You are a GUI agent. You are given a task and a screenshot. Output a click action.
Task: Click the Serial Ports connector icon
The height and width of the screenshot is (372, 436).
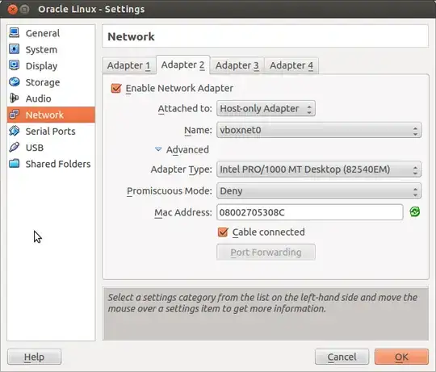(x=15, y=131)
